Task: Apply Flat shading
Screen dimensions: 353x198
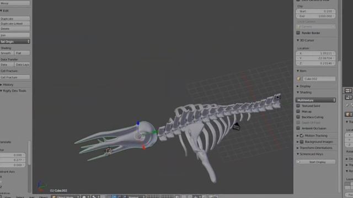Action: tap(22, 53)
